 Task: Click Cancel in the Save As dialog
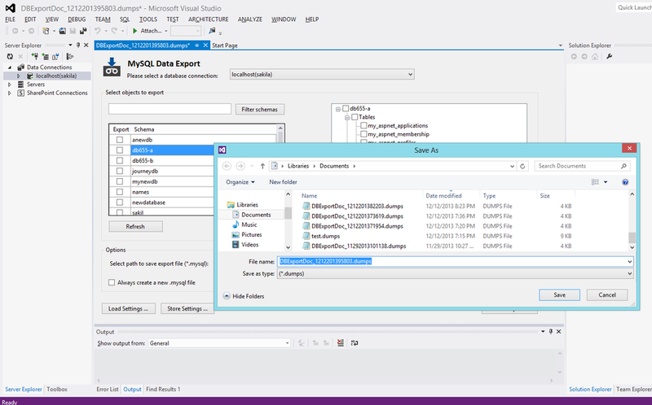coord(607,295)
